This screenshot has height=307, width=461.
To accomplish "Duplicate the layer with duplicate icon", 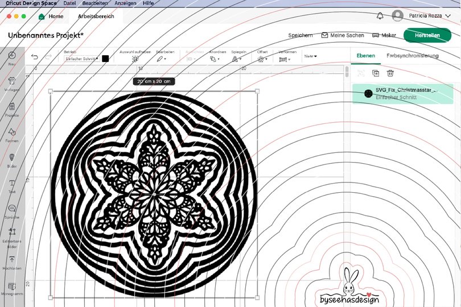I will (x=376, y=73).
